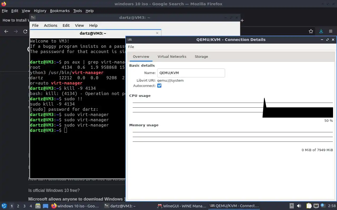Switch to the Overview tab
The width and height of the screenshot is (337, 210).
pyautogui.click(x=141, y=56)
